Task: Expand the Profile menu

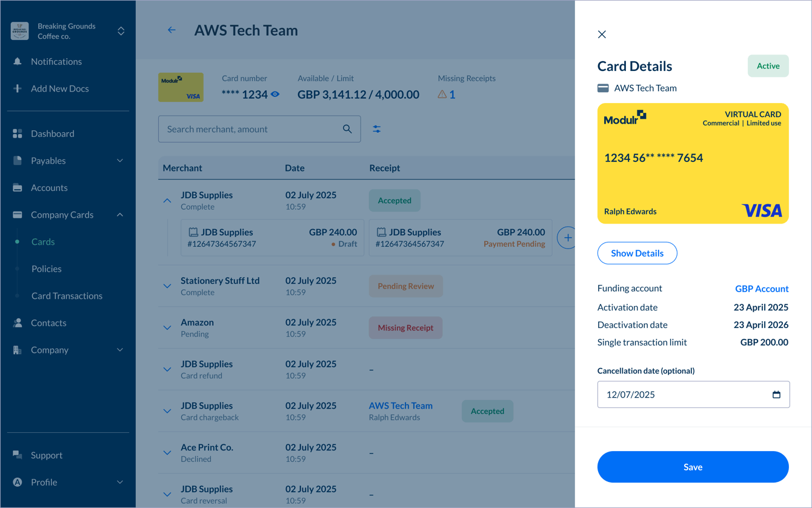Action: point(120,482)
